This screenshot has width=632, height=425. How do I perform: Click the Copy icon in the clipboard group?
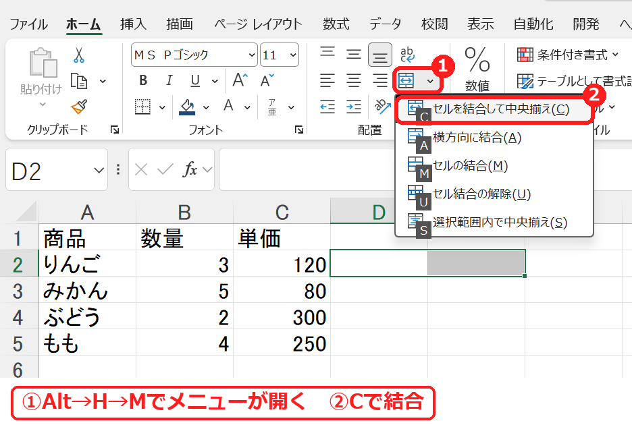tap(79, 81)
